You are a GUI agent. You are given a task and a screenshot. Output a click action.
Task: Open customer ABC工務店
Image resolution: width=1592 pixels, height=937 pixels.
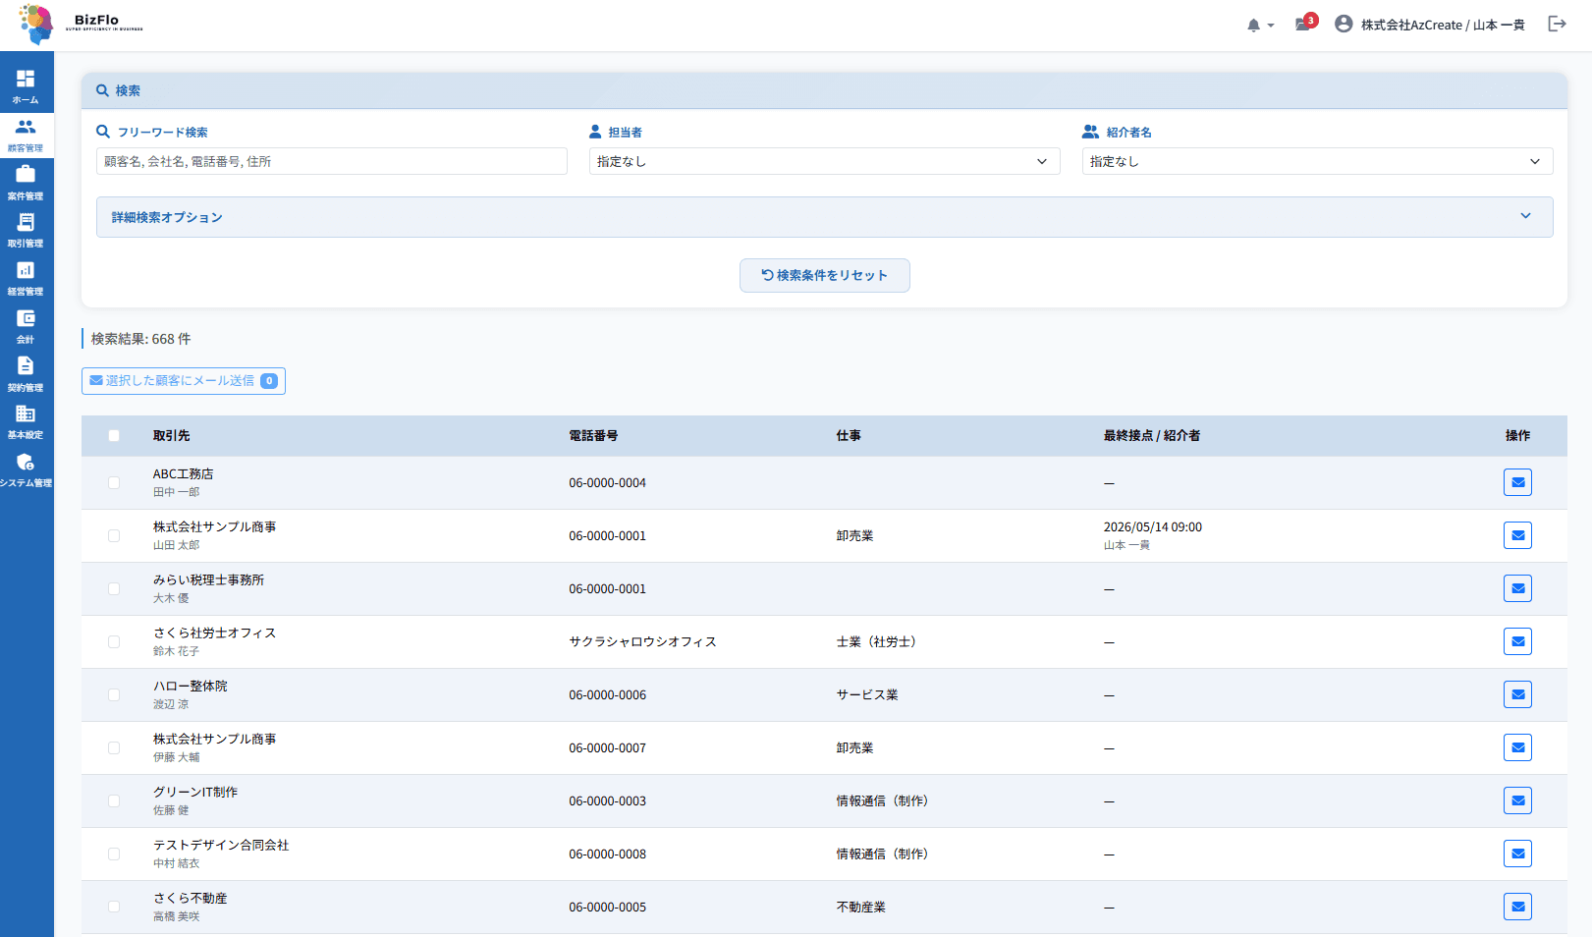click(x=183, y=474)
